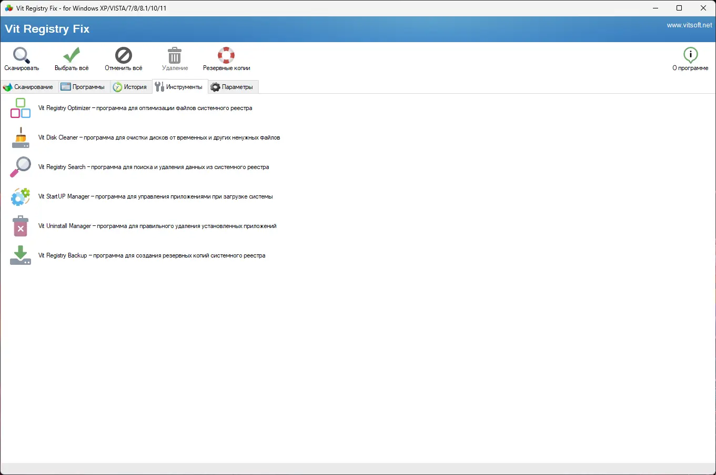Viewport: 716px width, 475px height.
Task: Launch Vit Registry Backup via its download icon
Action: (21, 255)
